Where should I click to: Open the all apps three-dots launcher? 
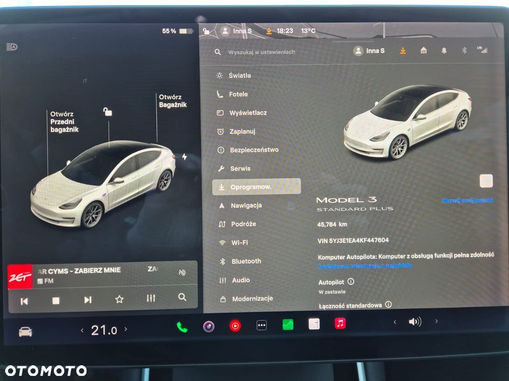262,325
